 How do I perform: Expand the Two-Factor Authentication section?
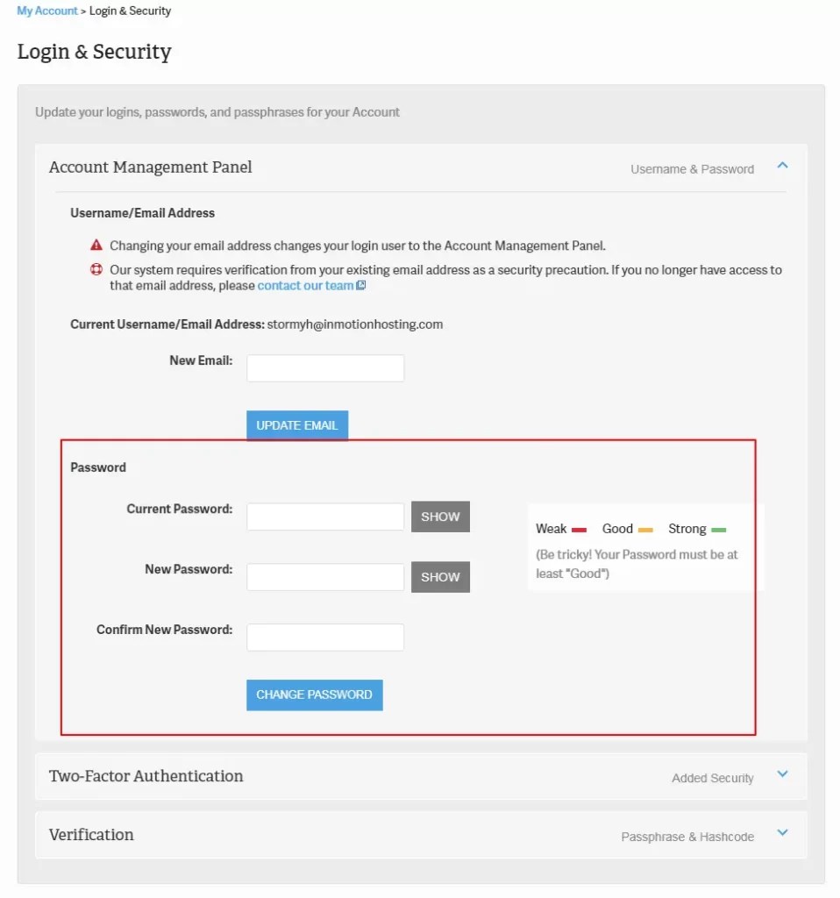(x=781, y=773)
